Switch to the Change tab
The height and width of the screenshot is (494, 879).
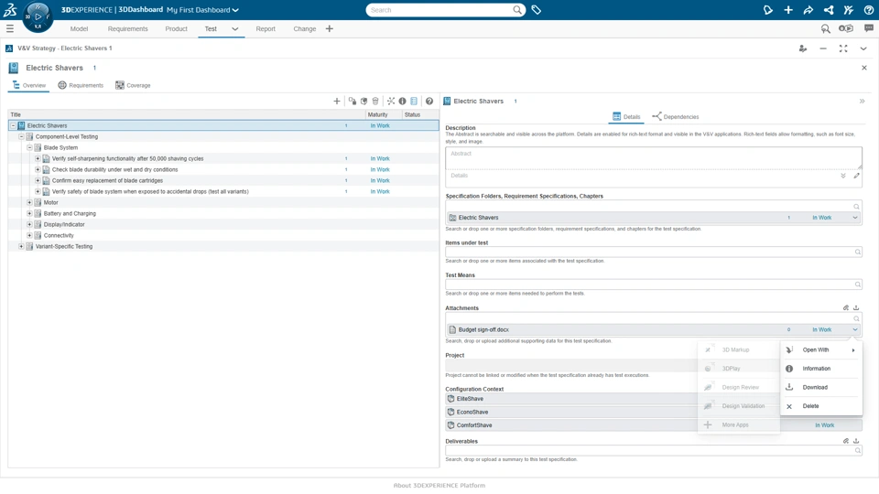pyautogui.click(x=304, y=28)
